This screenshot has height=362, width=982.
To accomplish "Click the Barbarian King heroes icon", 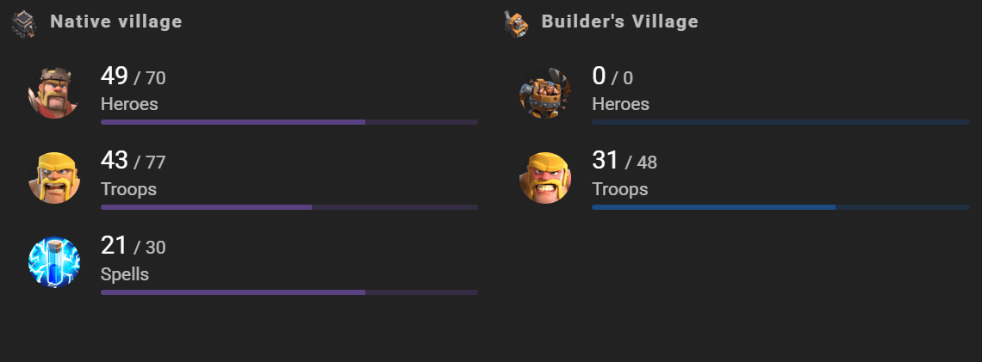I will pos(54,93).
